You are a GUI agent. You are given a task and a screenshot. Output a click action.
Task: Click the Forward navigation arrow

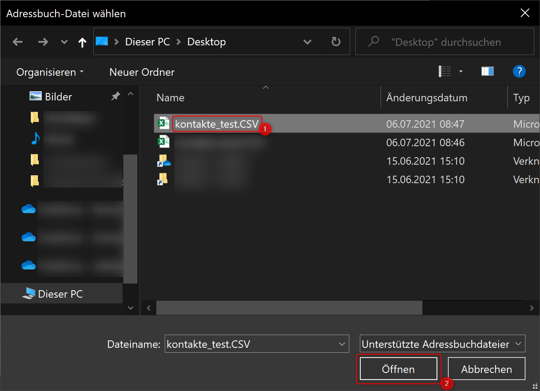pos(43,42)
